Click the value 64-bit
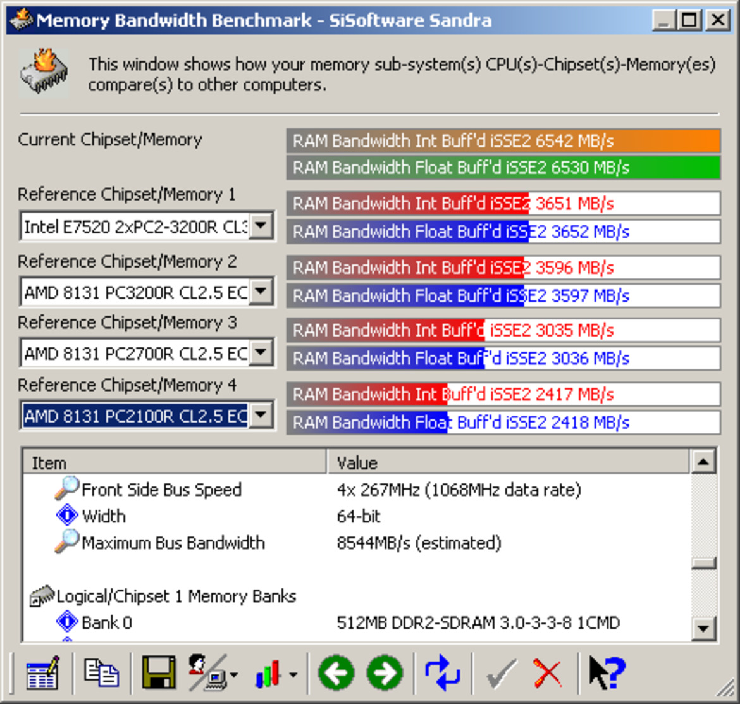The width and height of the screenshot is (740, 704). click(359, 516)
